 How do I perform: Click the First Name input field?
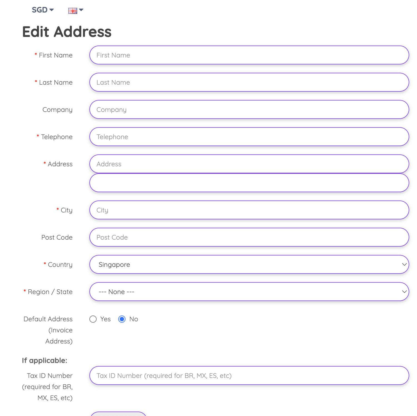click(x=249, y=55)
